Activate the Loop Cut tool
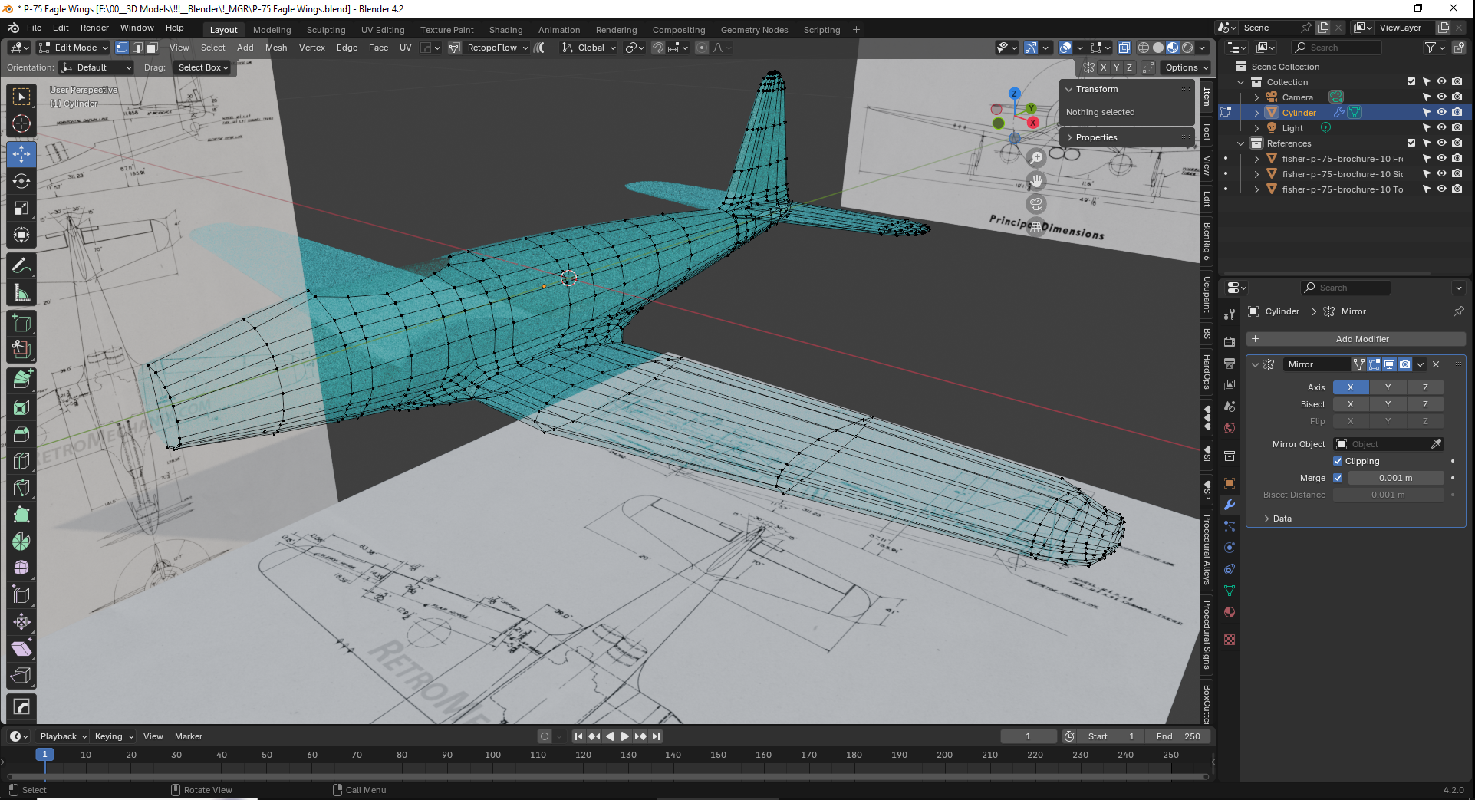 click(x=21, y=461)
